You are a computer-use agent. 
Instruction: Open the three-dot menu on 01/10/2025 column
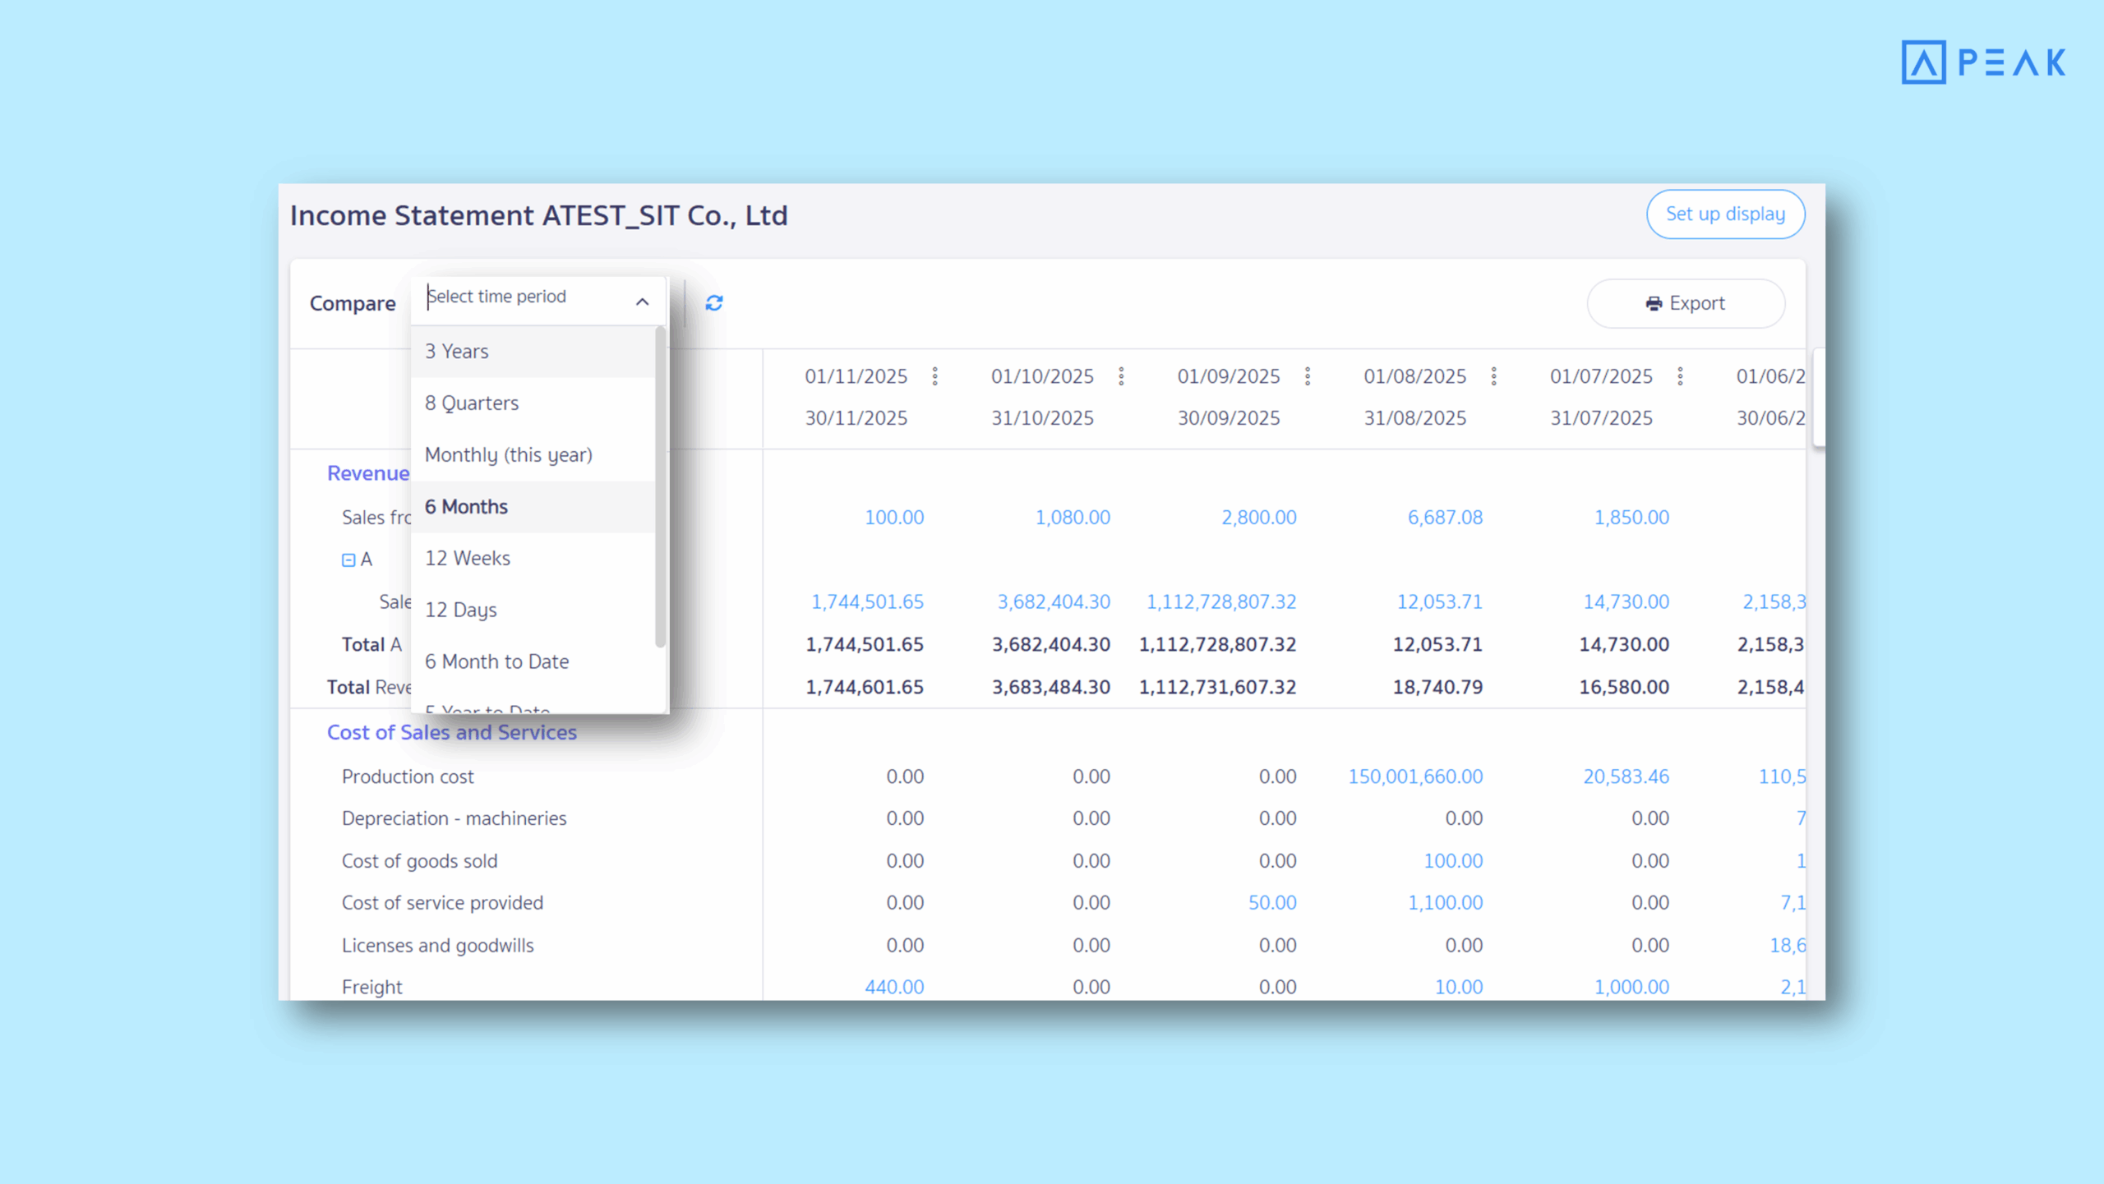(x=1121, y=375)
